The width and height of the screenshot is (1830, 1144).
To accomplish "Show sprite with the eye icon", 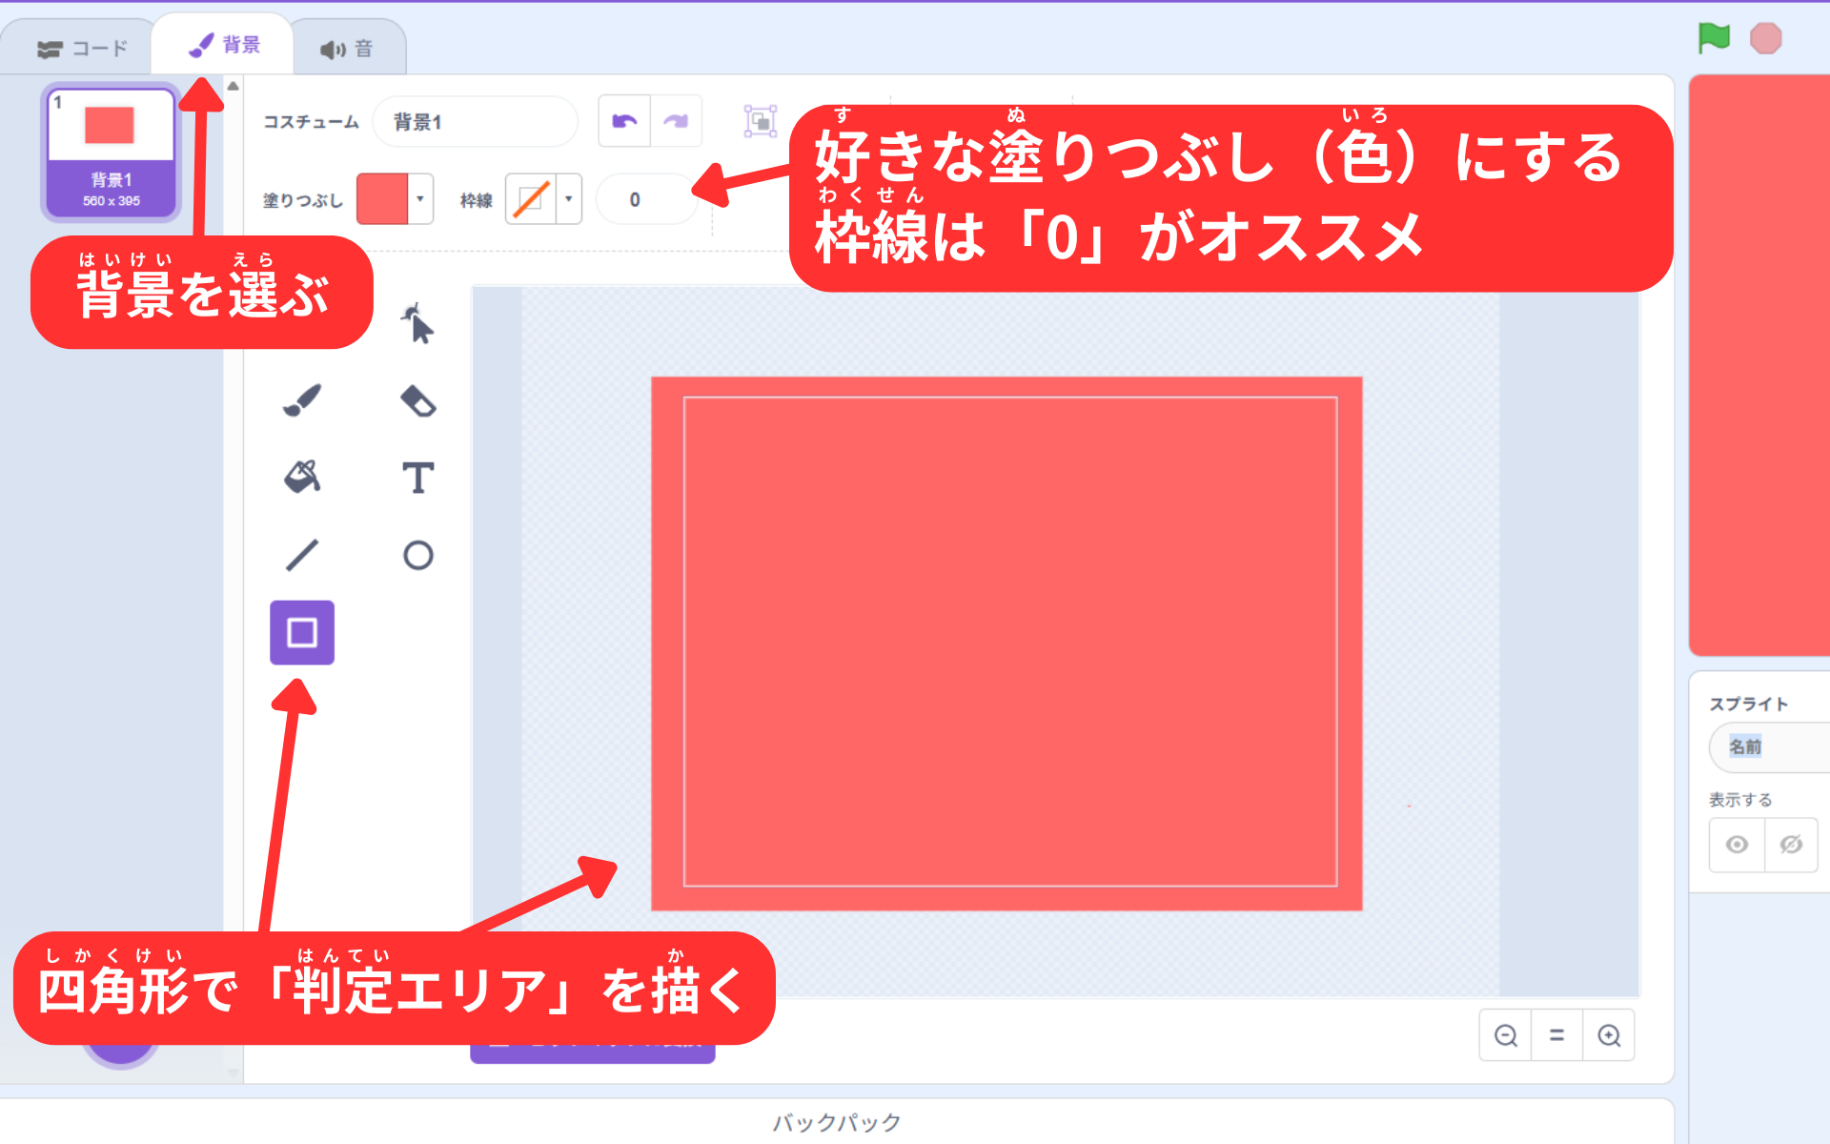I will click(1737, 845).
